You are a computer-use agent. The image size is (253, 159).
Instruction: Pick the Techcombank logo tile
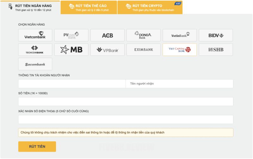pos(35,50)
